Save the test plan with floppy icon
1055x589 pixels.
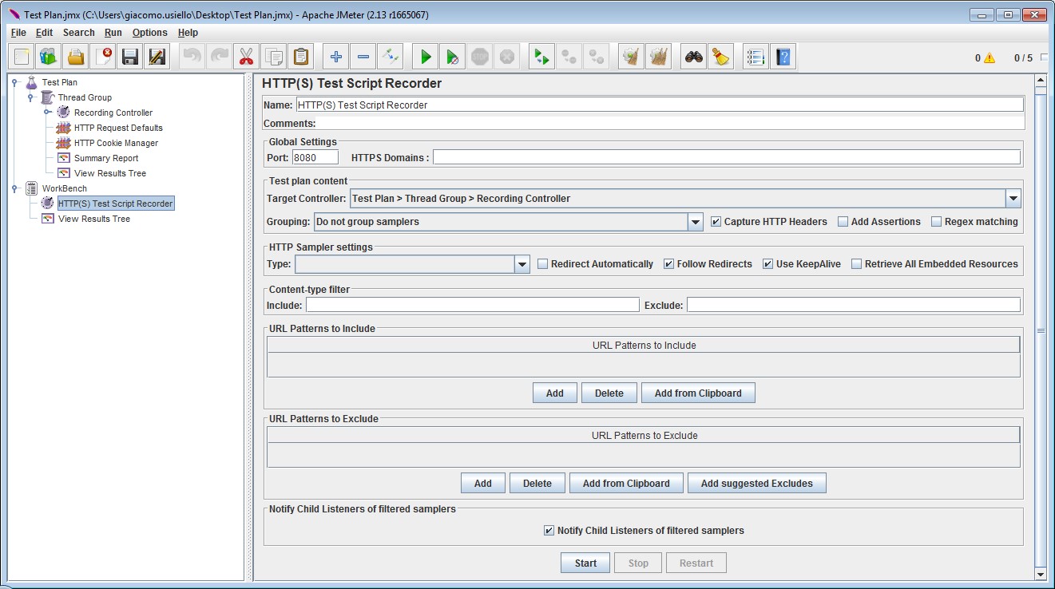click(x=130, y=57)
